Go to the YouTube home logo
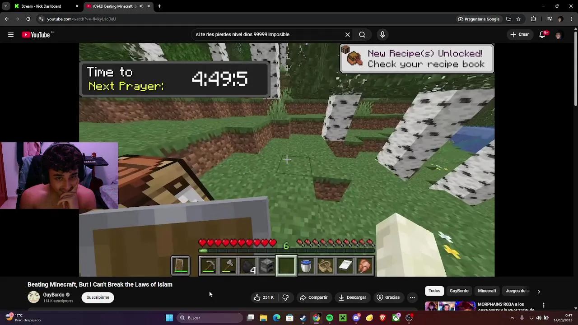Viewport: 578px width, 325px height. coord(36,35)
